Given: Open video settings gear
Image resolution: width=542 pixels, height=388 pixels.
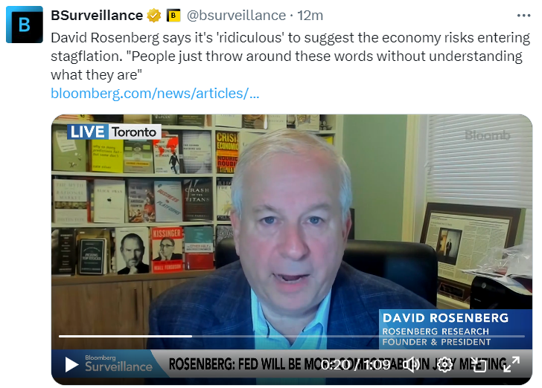Looking at the screenshot, I should click(445, 364).
